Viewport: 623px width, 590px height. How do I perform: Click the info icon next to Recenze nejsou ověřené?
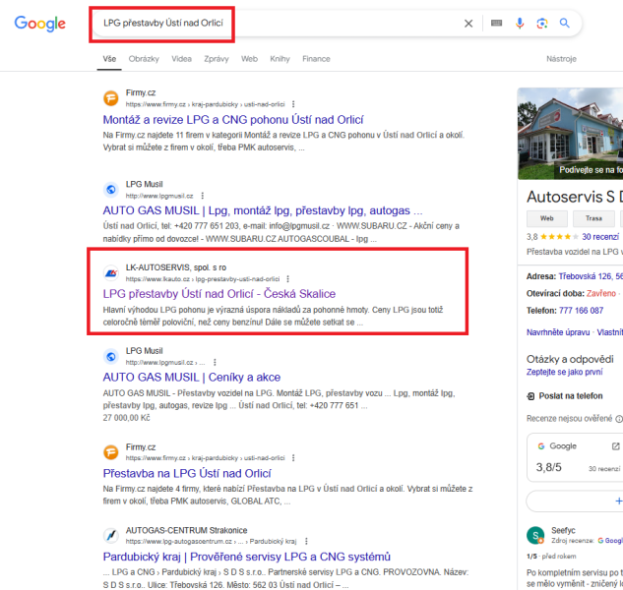pyautogui.click(x=619, y=419)
